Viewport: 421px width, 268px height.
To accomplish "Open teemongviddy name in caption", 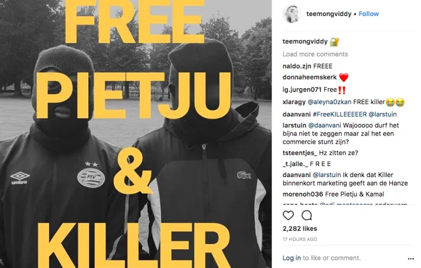I will [305, 42].
